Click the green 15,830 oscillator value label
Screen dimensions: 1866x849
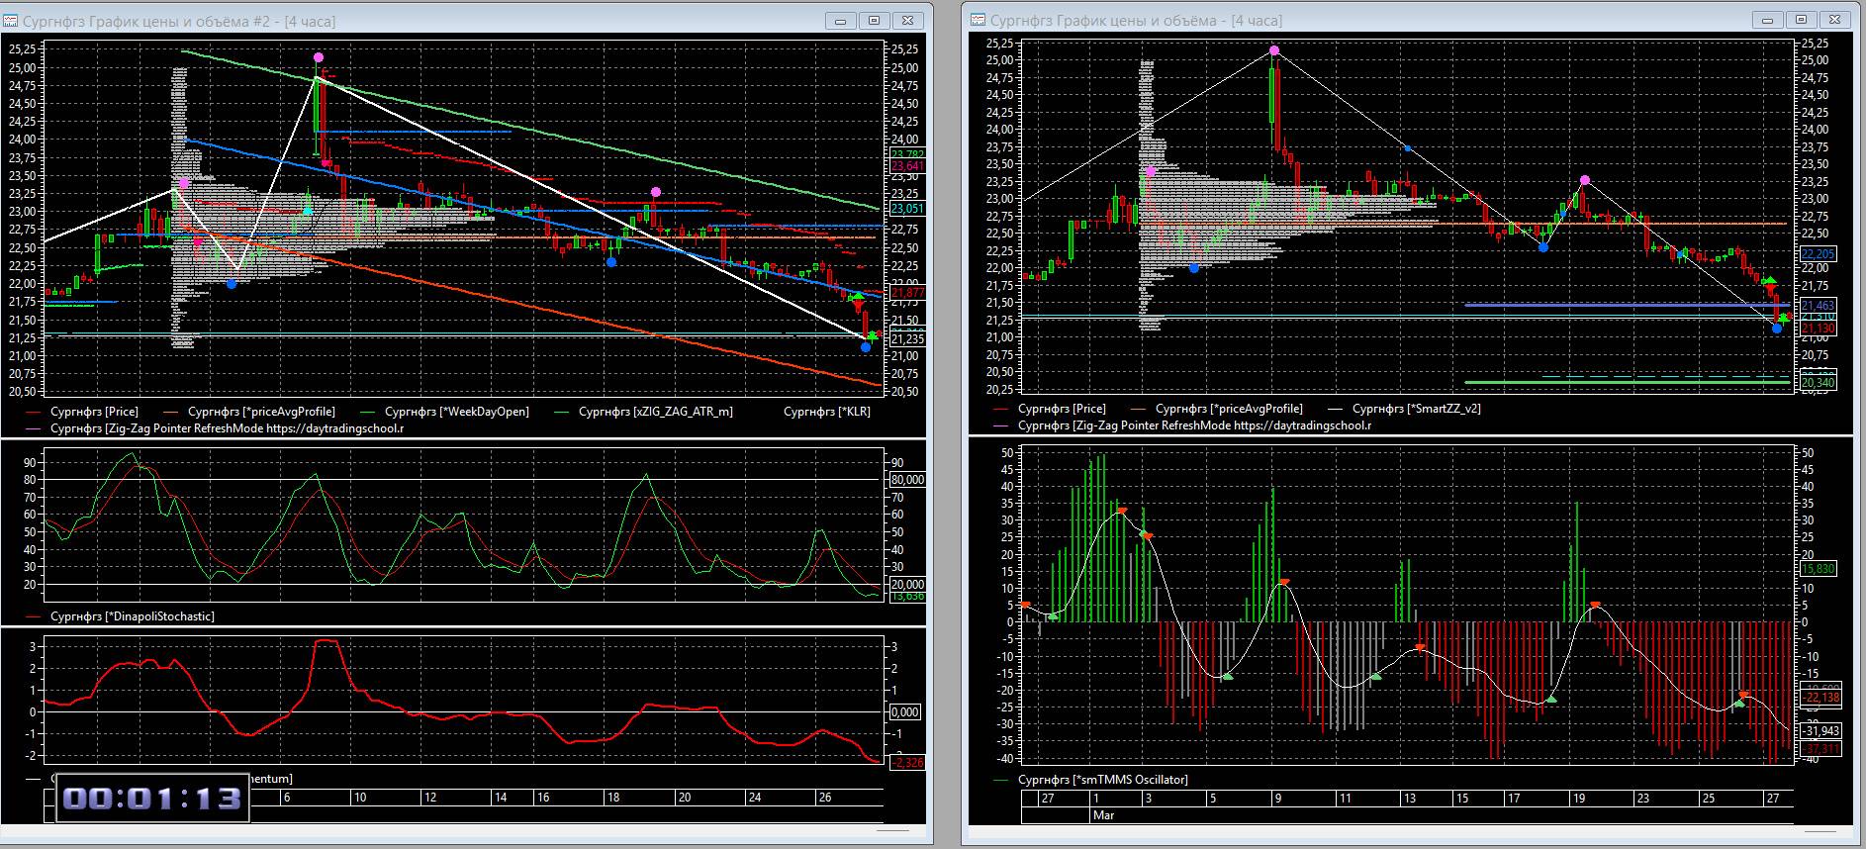pyautogui.click(x=1819, y=569)
